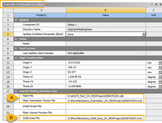Viewport: 162px width, 123px height.
Task: Pin the Properties panel with auto-hide pin icon
Action: pyautogui.click(x=156, y=5)
